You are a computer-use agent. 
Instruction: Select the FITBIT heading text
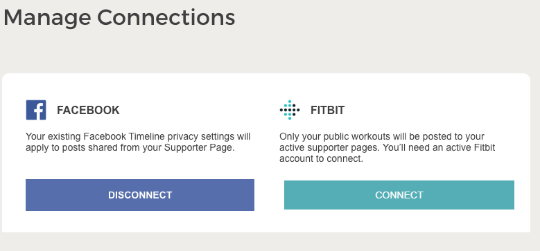327,110
